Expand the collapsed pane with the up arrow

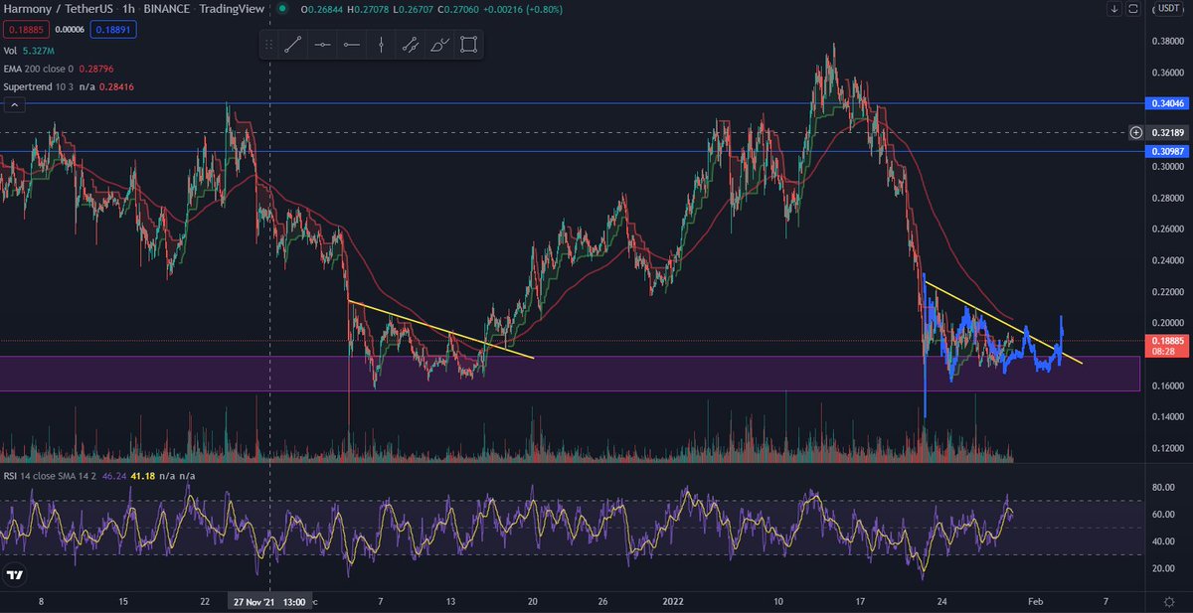tap(13, 104)
